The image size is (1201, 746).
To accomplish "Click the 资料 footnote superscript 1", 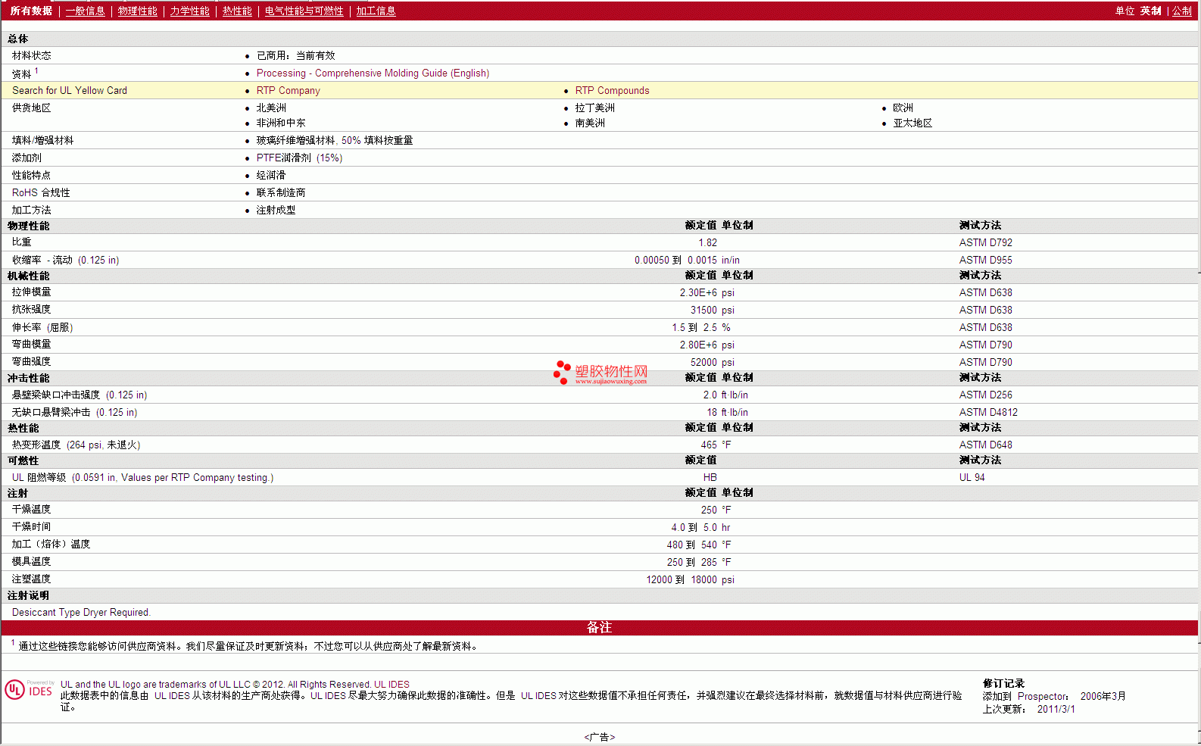I will [36, 70].
